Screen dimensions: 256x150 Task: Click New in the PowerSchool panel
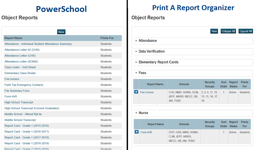pyautogui.click(x=61, y=32)
